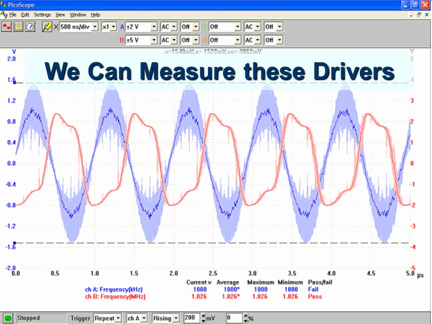Viewport: 432px width, 324px height.
Task: Open the Help menu
Action: click(x=95, y=15)
